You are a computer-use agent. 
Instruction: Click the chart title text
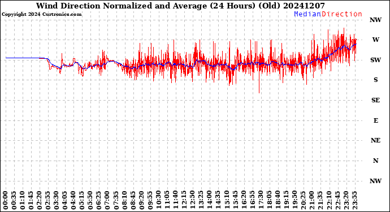tap(180, 6)
